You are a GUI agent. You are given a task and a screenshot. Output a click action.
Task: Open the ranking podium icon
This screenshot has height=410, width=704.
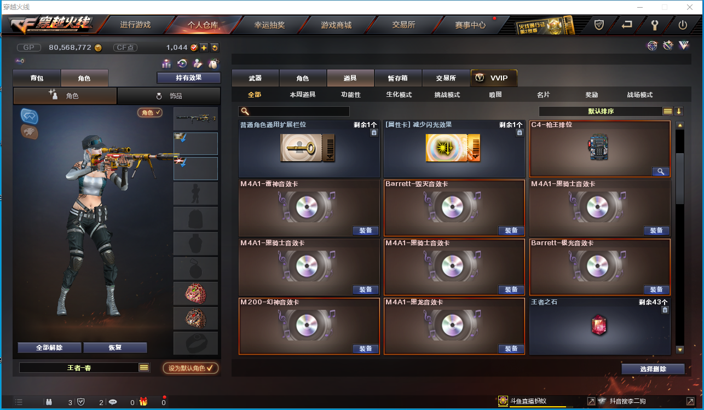[166, 64]
